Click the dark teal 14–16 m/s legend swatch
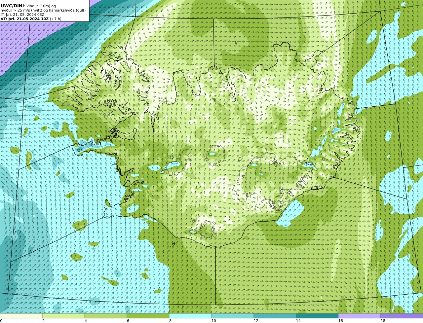 [317, 316]
